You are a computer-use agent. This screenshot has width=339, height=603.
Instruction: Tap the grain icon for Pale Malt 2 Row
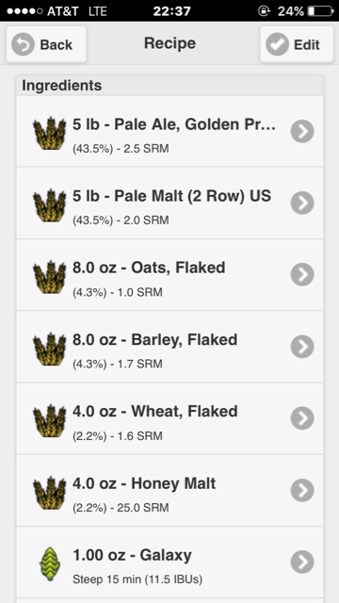(50, 205)
